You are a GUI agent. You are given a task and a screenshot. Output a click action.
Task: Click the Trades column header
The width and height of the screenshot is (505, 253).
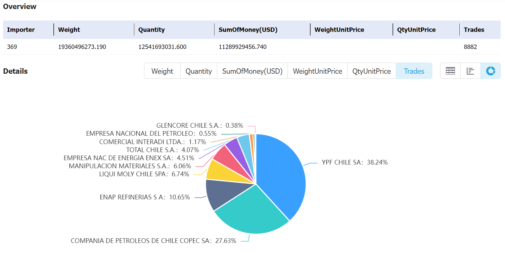click(474, 29)
